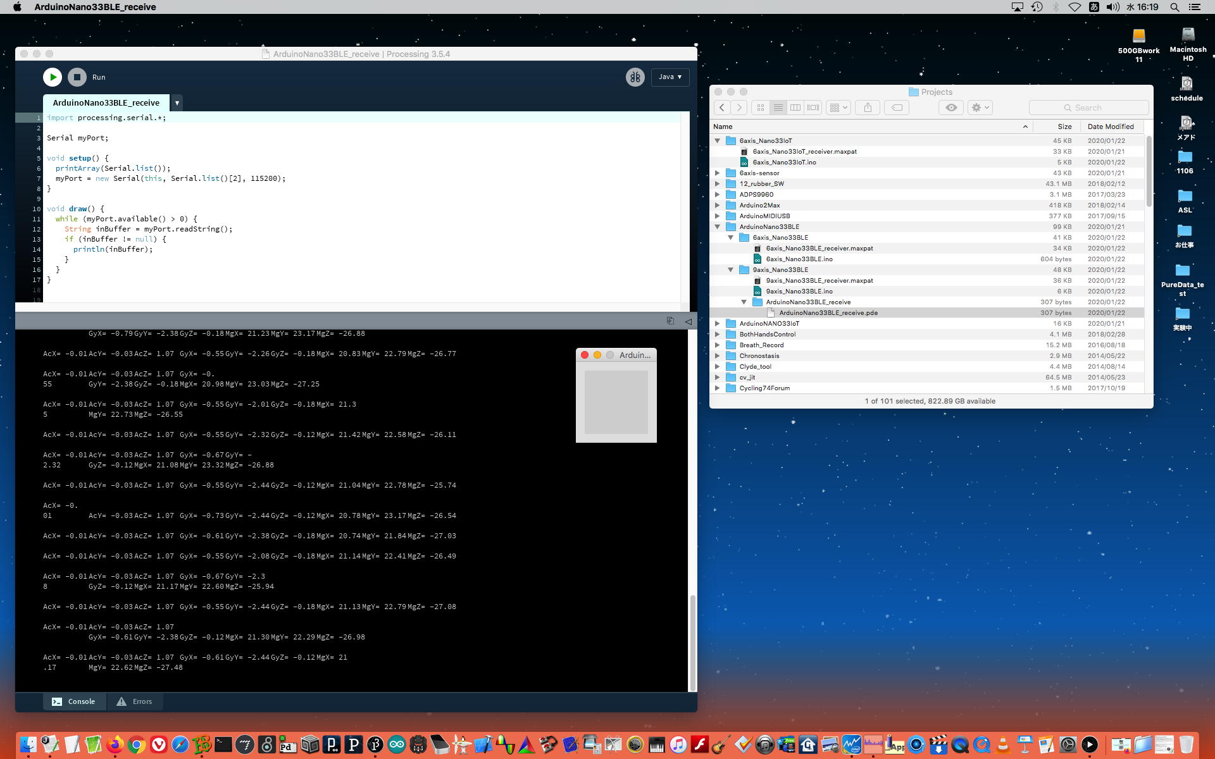Click the Processing Run play button
1215x759 pixels.
(53, 77)
